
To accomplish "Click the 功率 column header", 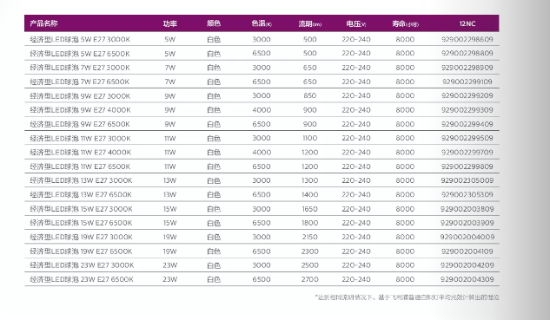I will point(169,23).
